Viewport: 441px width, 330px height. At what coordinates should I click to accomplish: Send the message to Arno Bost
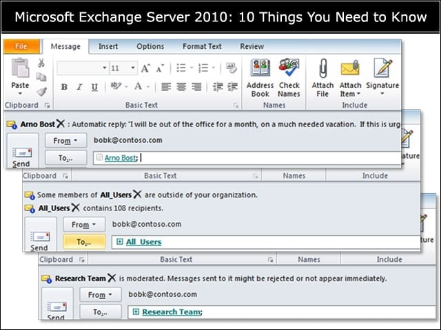tap(22, 151)
